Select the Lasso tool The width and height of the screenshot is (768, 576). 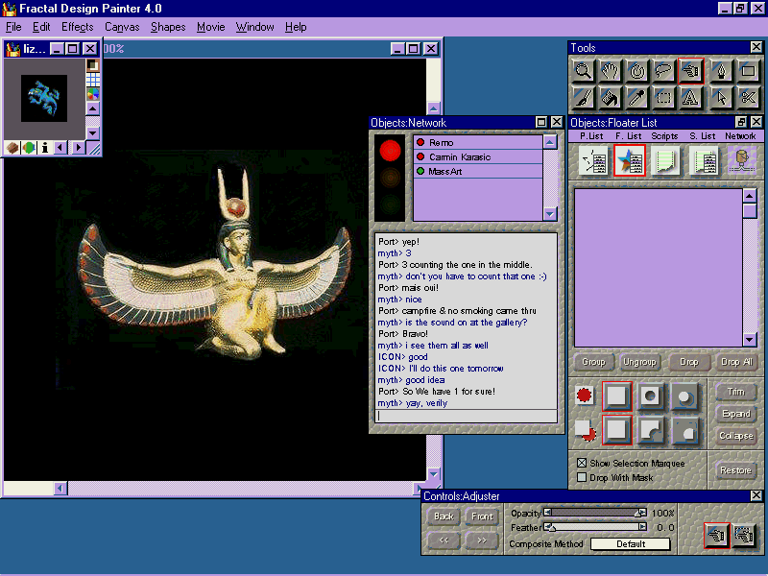[x=663, y=71]
